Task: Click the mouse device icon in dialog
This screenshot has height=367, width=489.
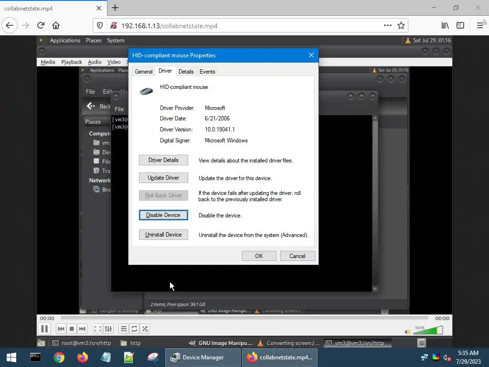Action: point(146,91)
